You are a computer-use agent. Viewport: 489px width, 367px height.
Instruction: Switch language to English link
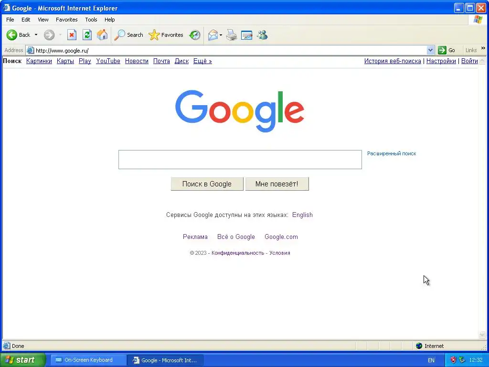click(x=302, y=215)
